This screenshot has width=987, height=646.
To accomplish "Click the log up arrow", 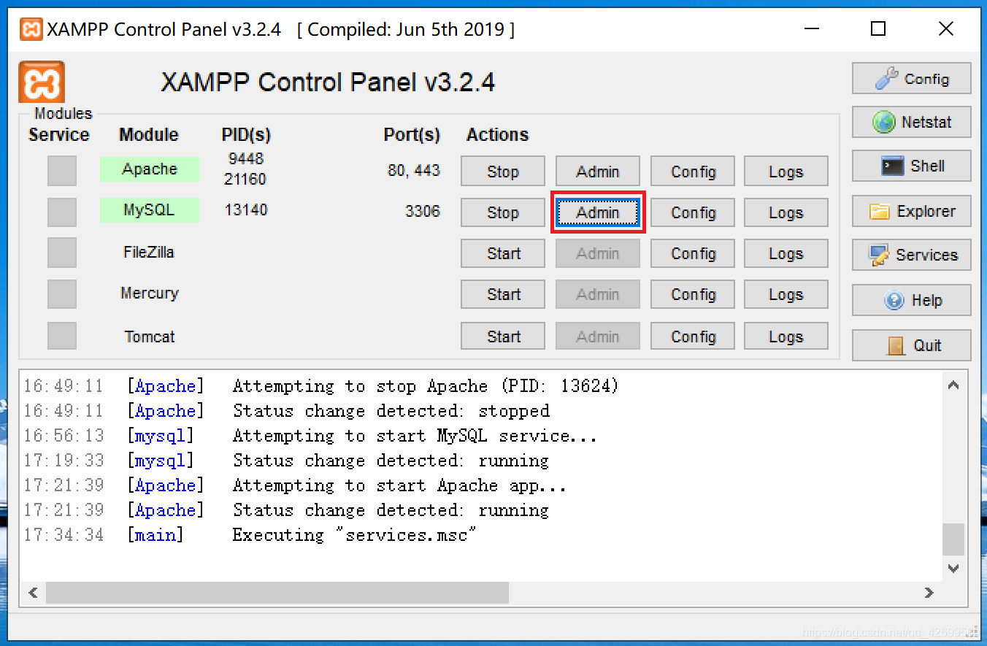I will (x=953, y=385).
